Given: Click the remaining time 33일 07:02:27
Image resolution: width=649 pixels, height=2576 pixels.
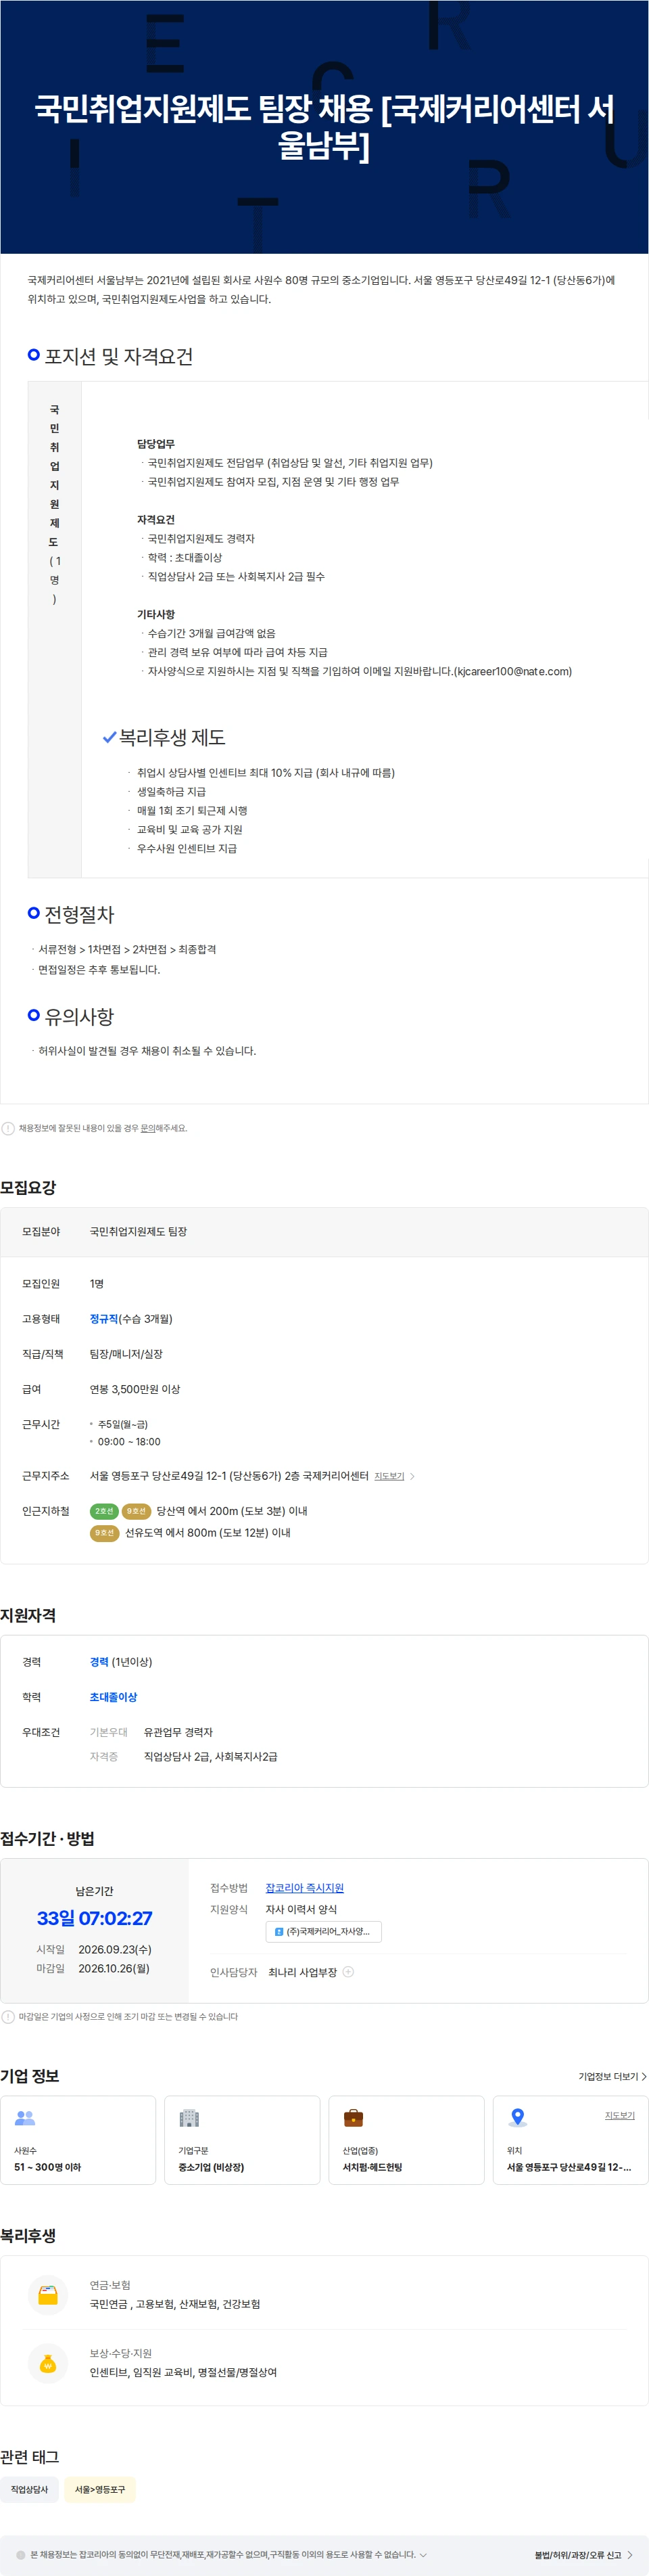Looking at the screenshot, I should (95, 1918).
